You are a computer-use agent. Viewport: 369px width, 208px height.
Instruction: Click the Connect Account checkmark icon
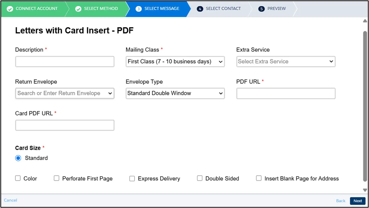[x=10, y=9]
